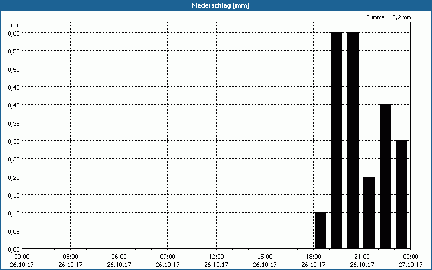Select the 0,10 y-axis label
The image size is (432, 270).
click(x=13, y=213)
